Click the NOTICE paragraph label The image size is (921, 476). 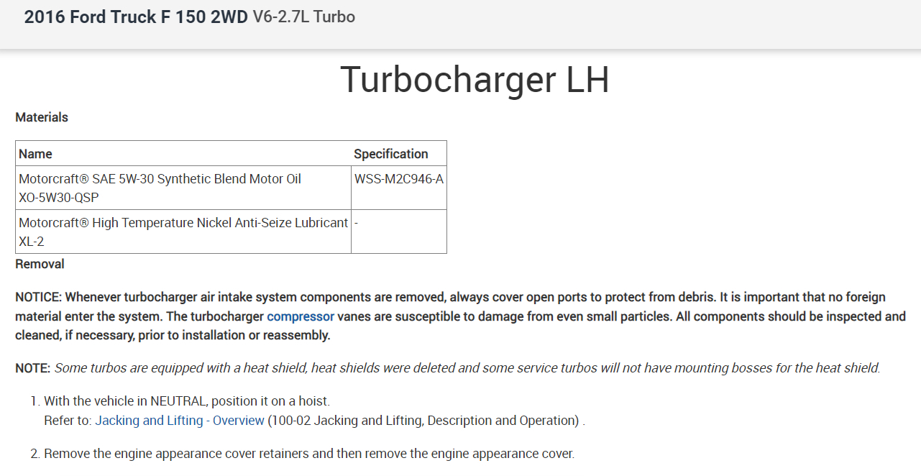point(39,297)
